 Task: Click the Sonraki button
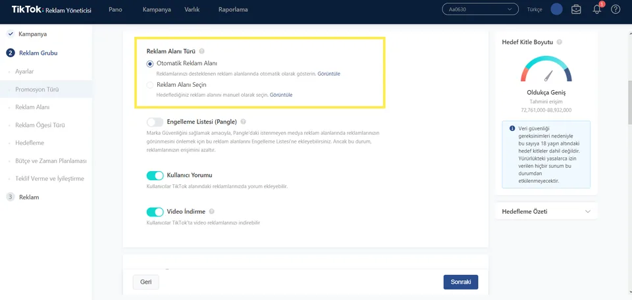click(461, 282)
